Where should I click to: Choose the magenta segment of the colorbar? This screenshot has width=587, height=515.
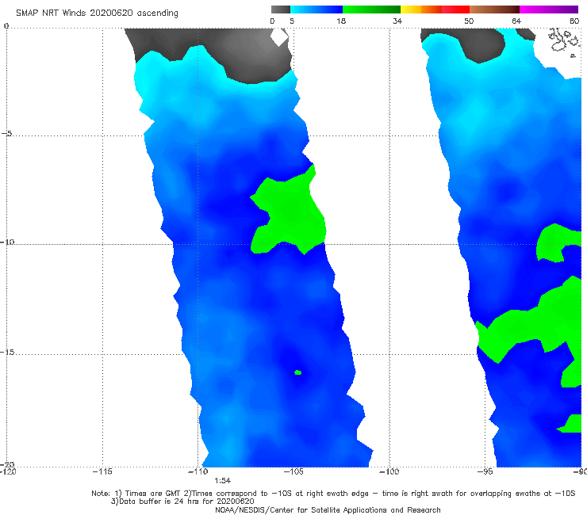click(549, 10)
